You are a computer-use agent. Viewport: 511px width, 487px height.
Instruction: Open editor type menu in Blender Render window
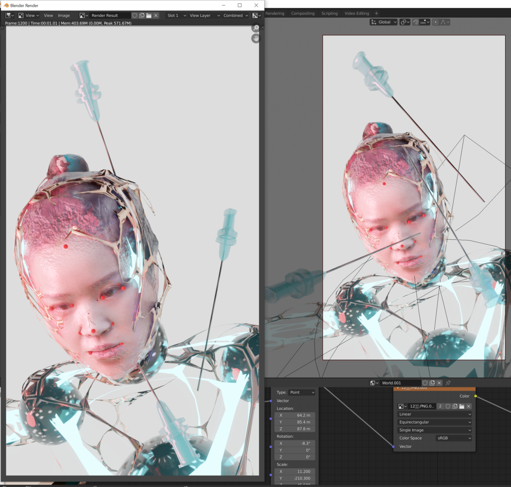pyautogui.click(x=9, y=15)
